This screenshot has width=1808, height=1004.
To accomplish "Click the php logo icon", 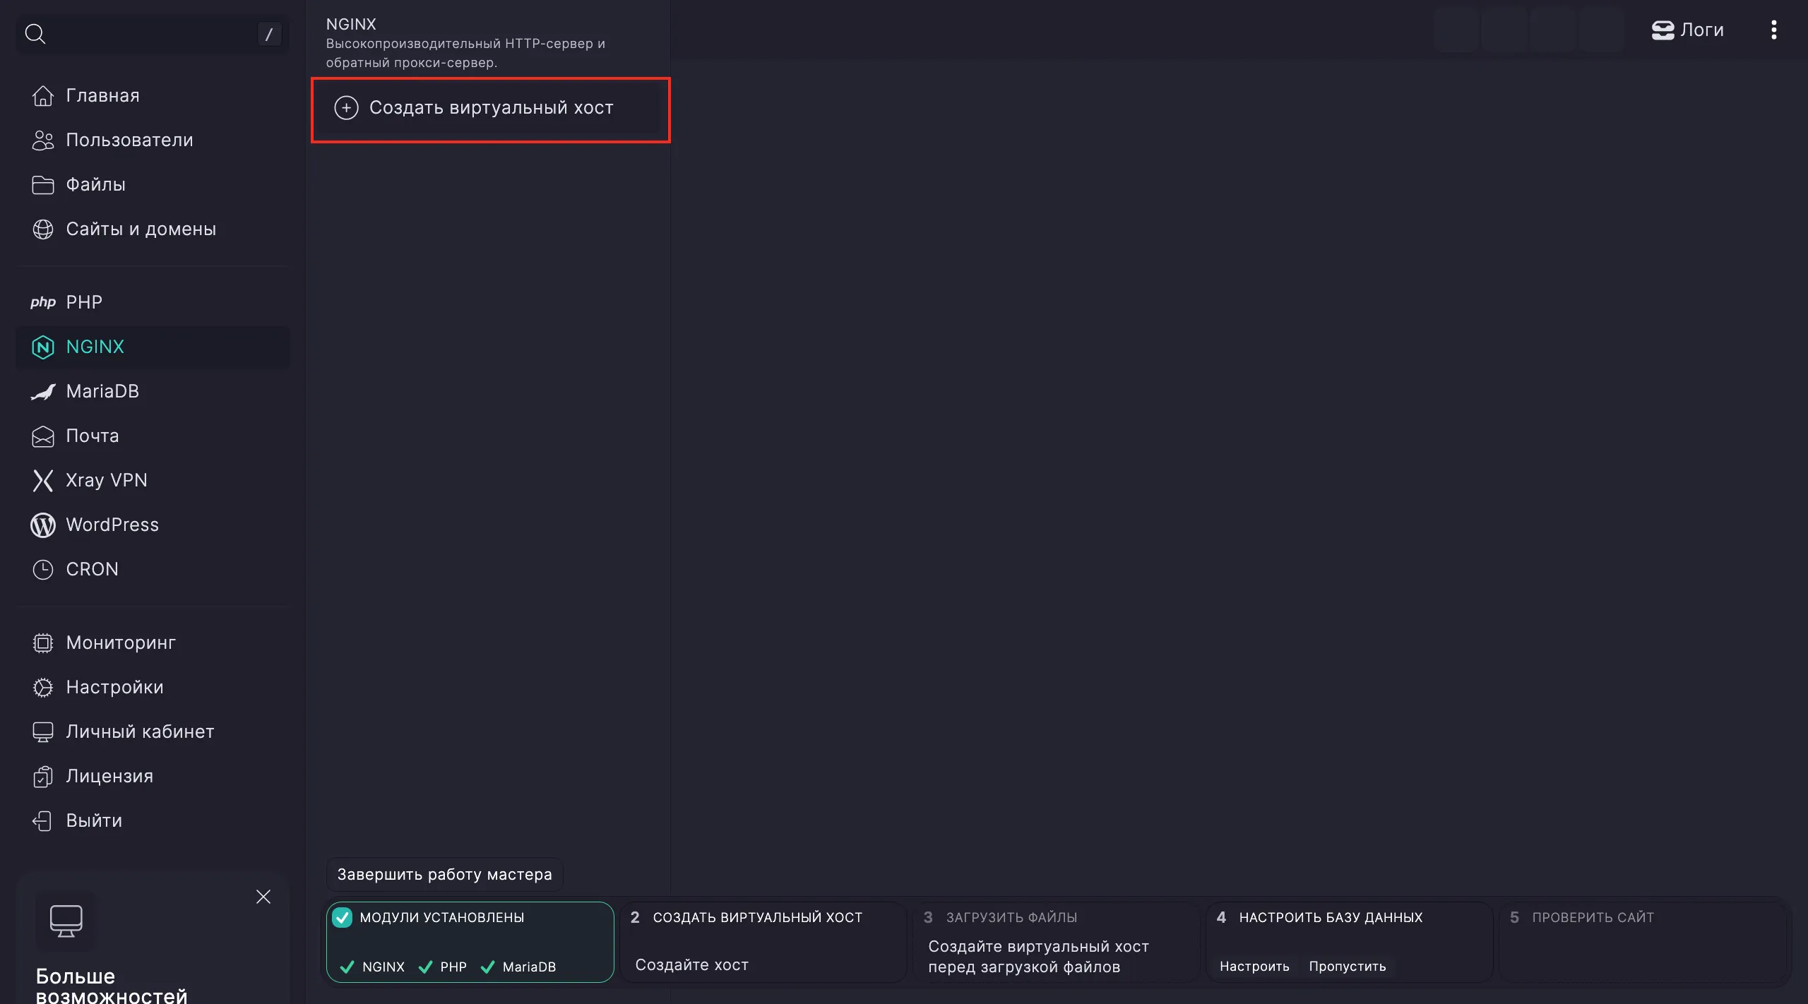I will [x=42, y=302].
